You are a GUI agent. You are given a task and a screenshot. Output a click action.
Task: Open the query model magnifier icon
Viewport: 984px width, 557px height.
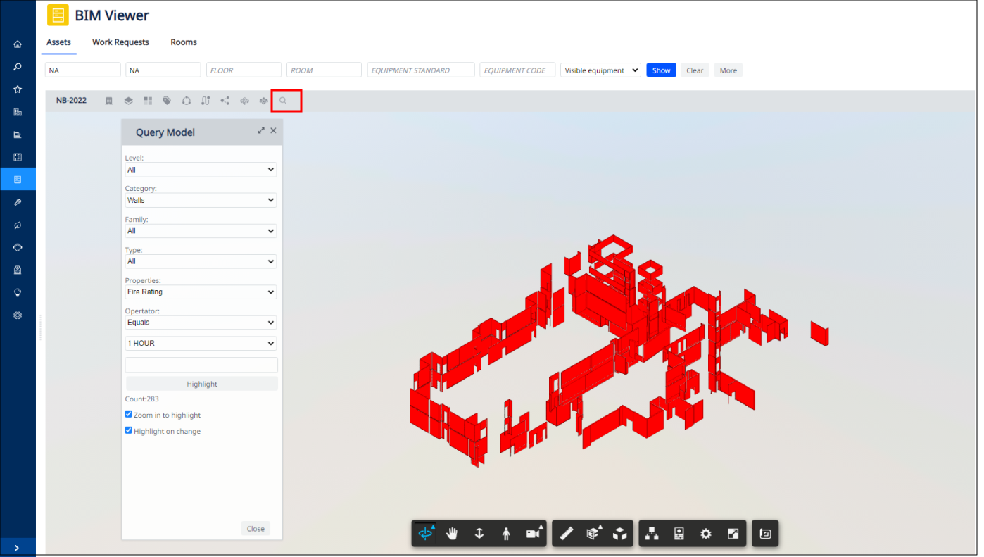click(x=283, y=101)
